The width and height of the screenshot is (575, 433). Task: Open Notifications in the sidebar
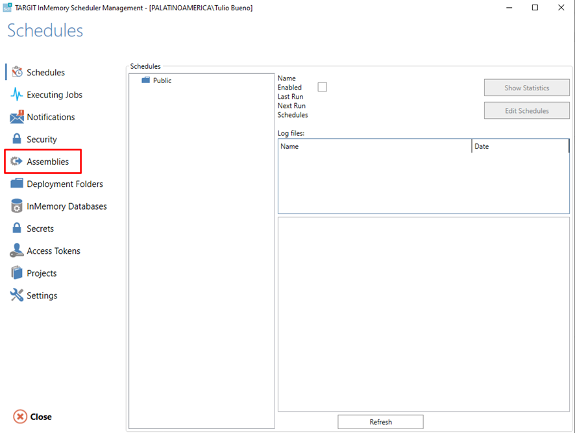click(51, 117)
